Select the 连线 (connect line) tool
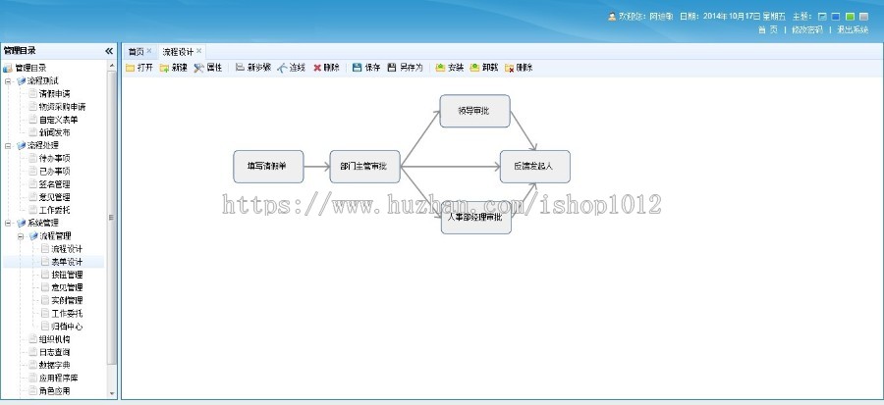The width and height of the screenshot is (884, 405). point(292,68)
